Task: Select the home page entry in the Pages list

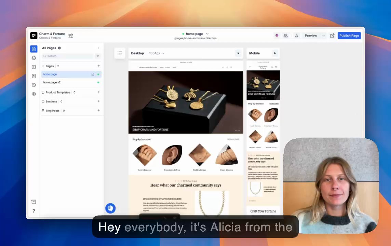Action: [x=71, y=74]
